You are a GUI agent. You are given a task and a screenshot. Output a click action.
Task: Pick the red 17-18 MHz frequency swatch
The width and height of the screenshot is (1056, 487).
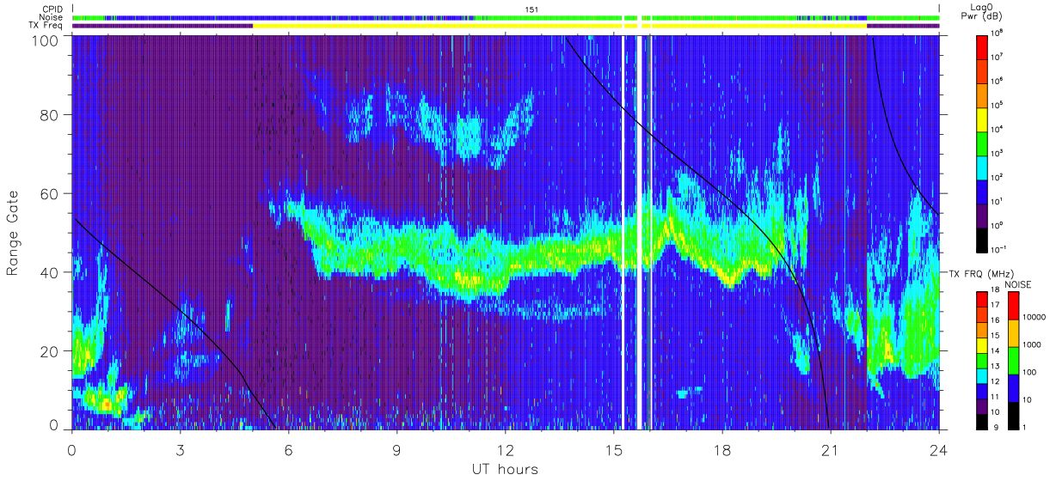(984, 299)
